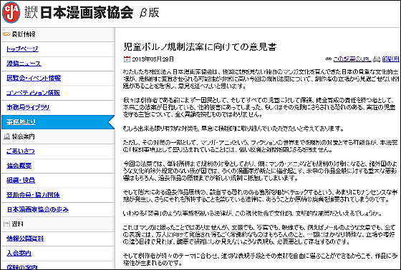Click the article title 児童ポルノ規制法案に向けての意見書
This screenshot has height=270, width=401.
click(200, 46)
